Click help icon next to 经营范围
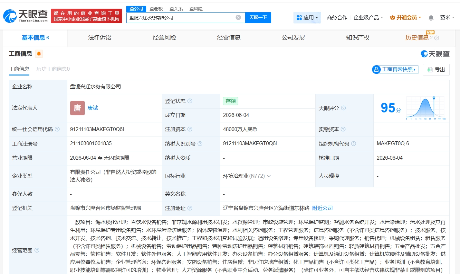460x274 pixels. tap(37, 250)
